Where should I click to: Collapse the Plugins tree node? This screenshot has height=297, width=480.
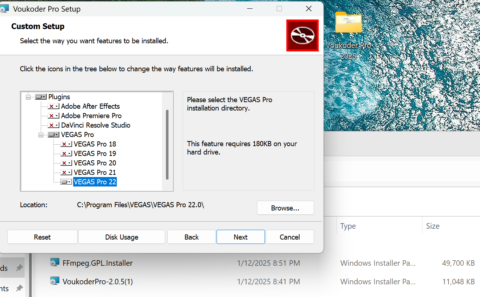pos(28,97)
